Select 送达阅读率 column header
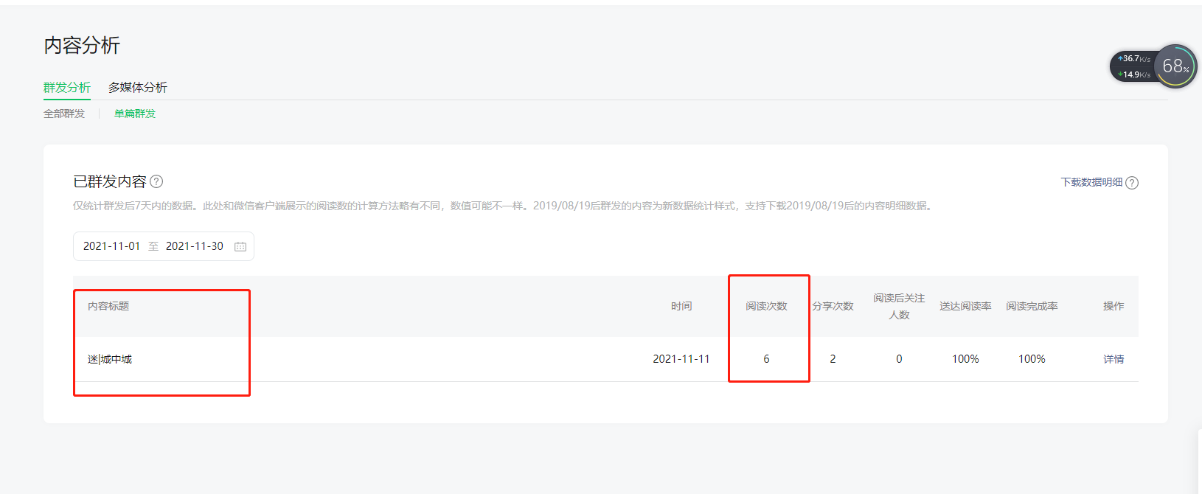This screenshot has height=494, width=1202. pos(965,306)
